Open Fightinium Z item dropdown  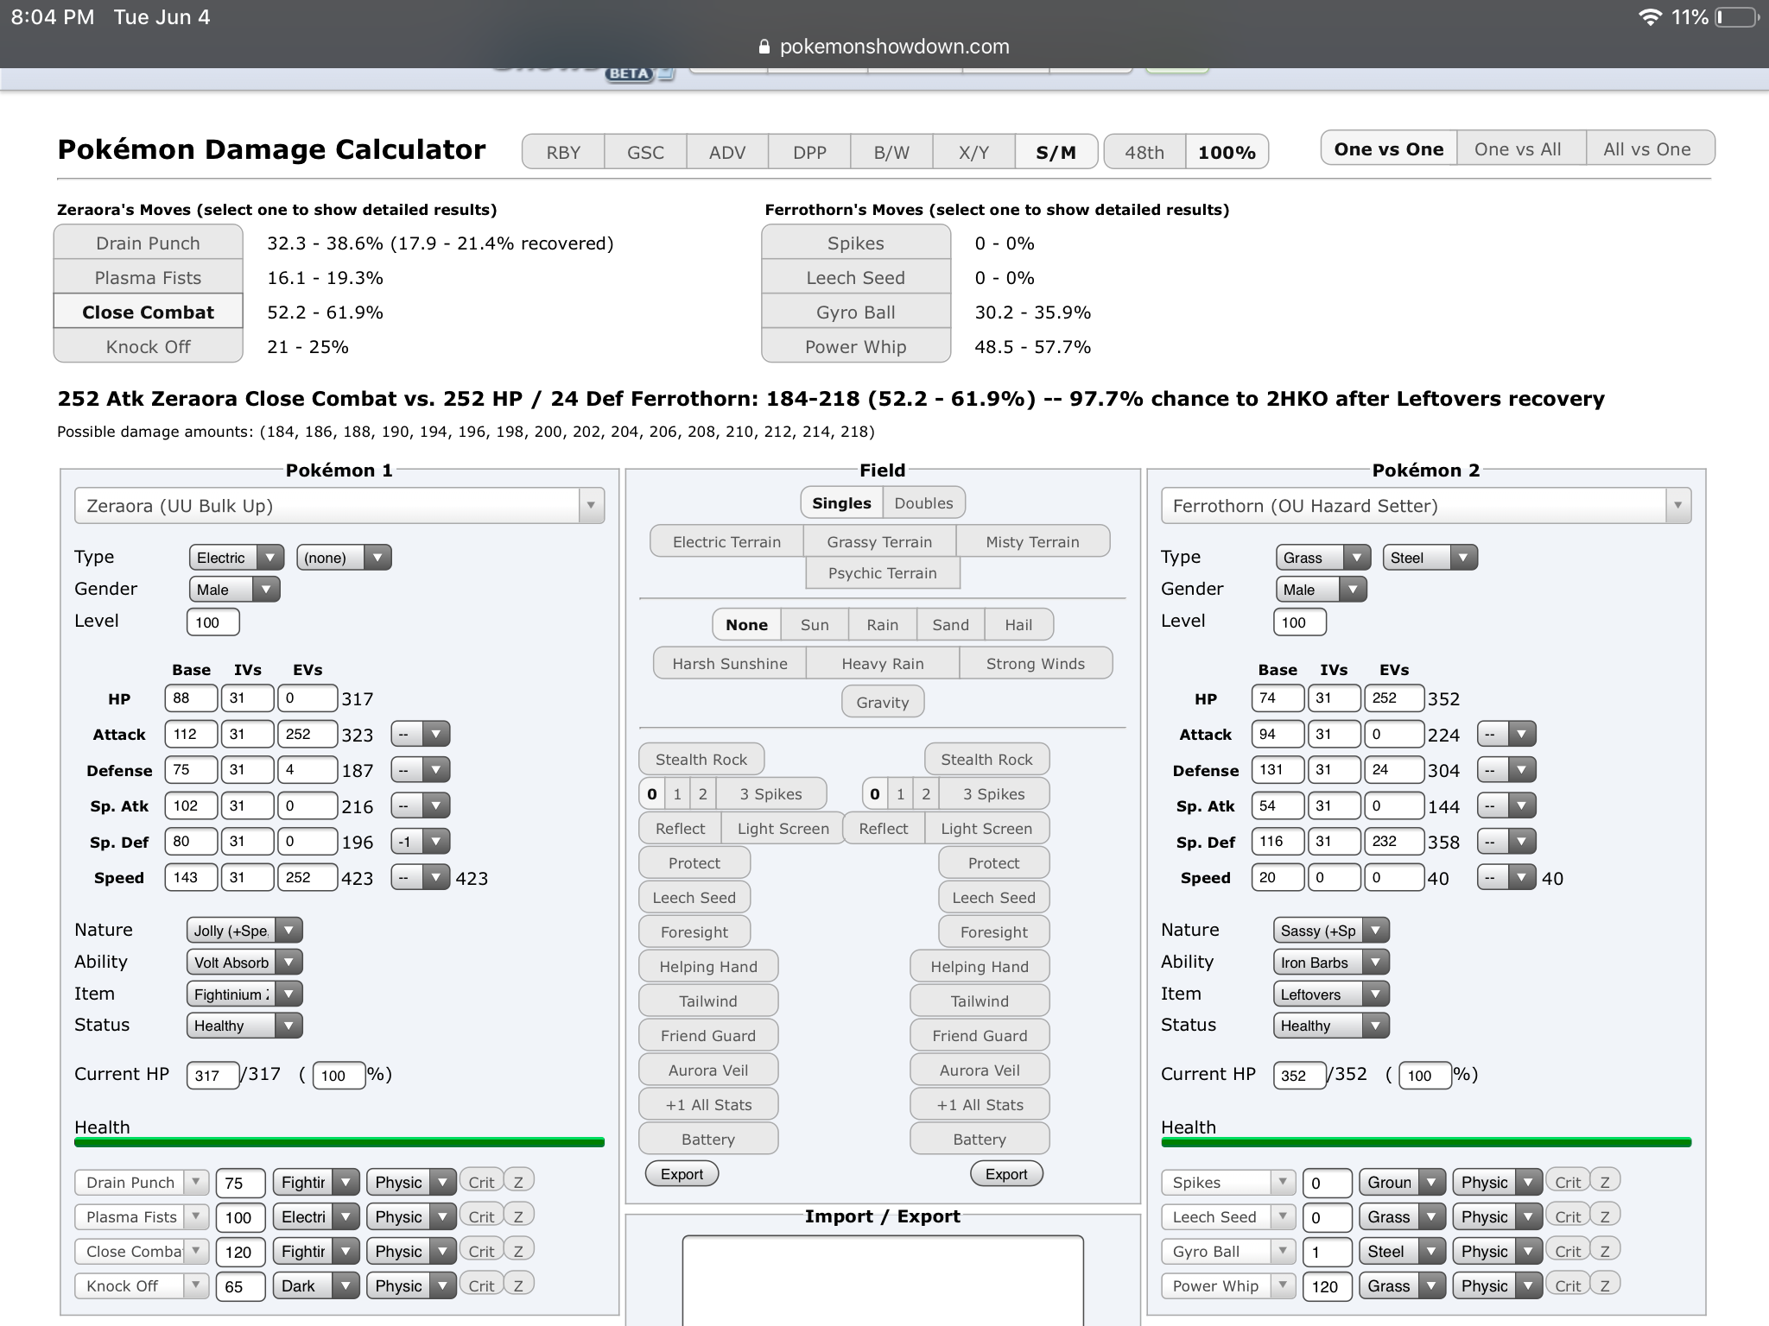(x=244, y=994)
